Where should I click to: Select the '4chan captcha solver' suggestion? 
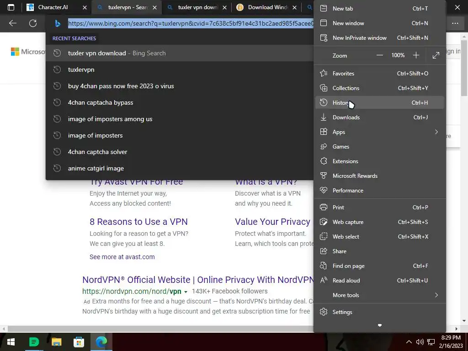pyautogui.click(x=180, y=152)
